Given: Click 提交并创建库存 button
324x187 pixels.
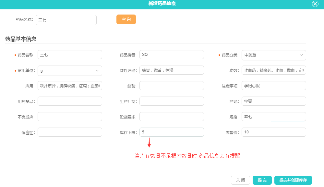Looking at the screenshot, I should tap(293, 180).
